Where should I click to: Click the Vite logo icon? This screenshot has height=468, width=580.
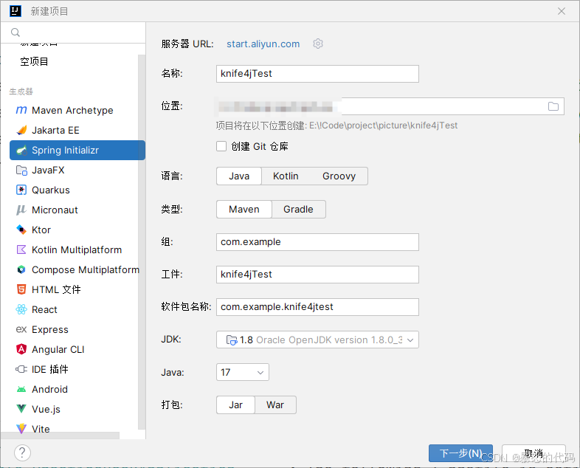[21, 428]
